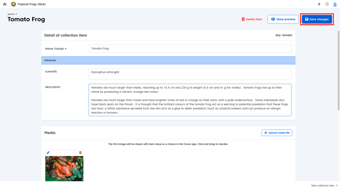Screen dimensions: 340x190
Task: Select the Tropical Frogs (Nick) project title
Action: pos(32,4)
